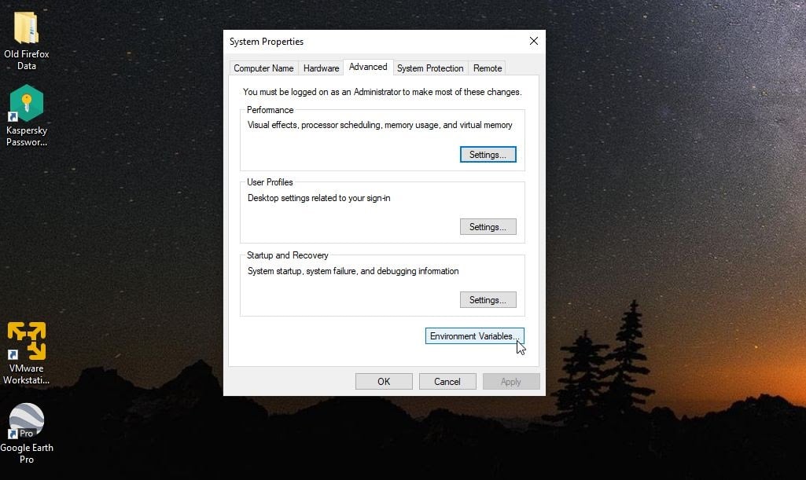
Task: Click the 'You must be logged on' notice
Action: [382, 92]
